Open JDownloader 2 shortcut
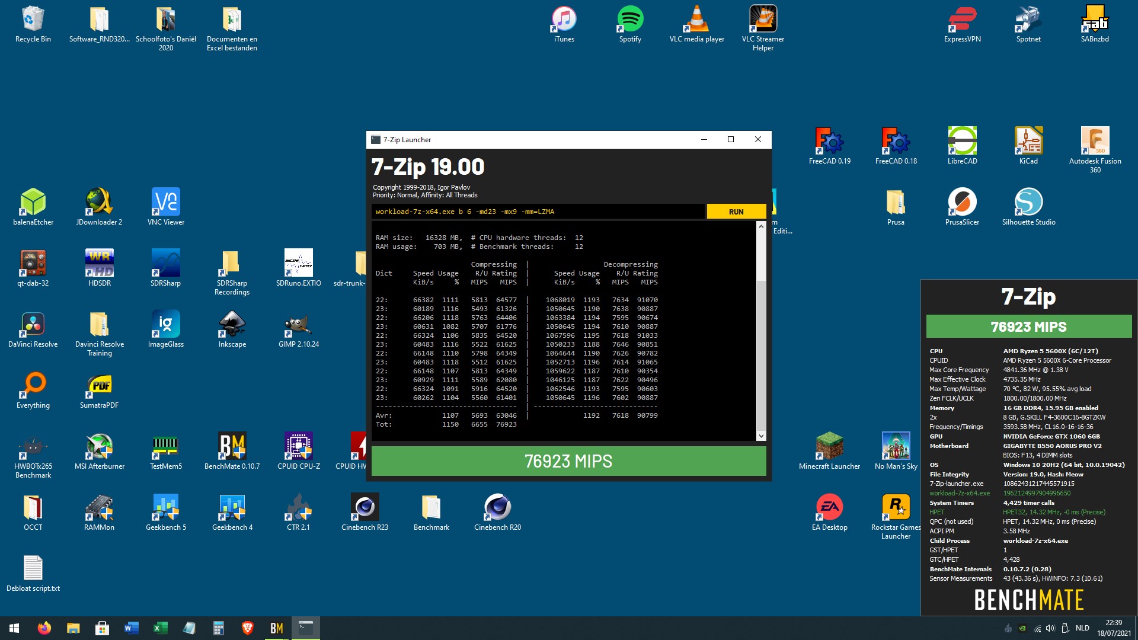The height and width of the screenshot is (640, 1138). click(x=100, y=207)
